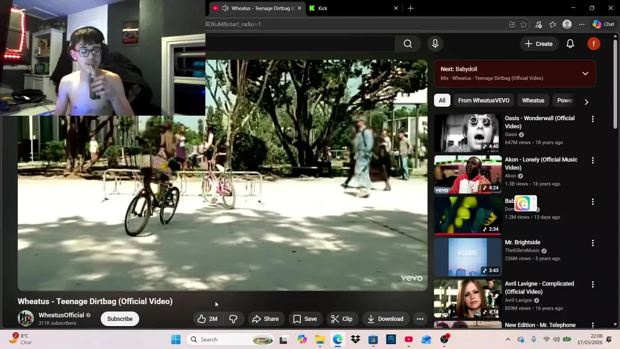This screenshot has height=349, width=620.
Task: Like the video with the thumbs-up button
Action: (x=207, y=318)
